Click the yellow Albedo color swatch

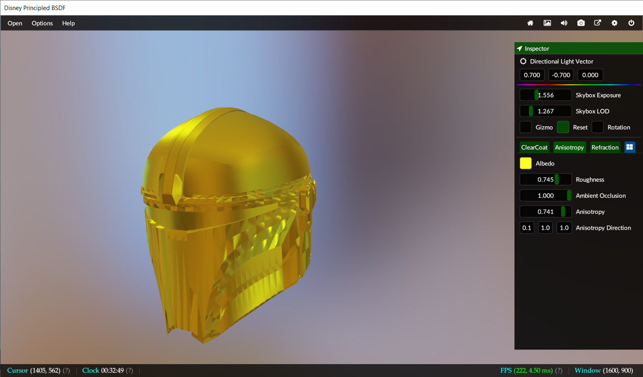click(x=526, y=163)
